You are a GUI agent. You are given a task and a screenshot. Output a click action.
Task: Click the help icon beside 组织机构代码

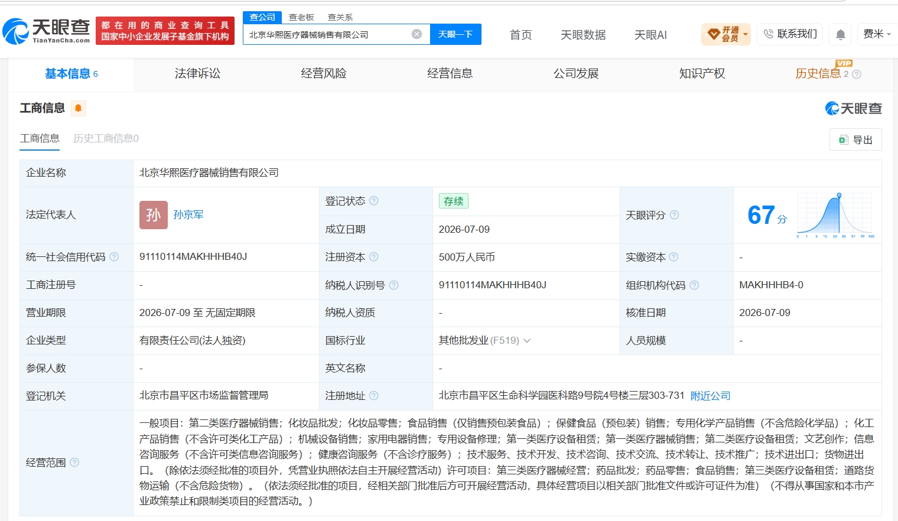tap(694, 285)
